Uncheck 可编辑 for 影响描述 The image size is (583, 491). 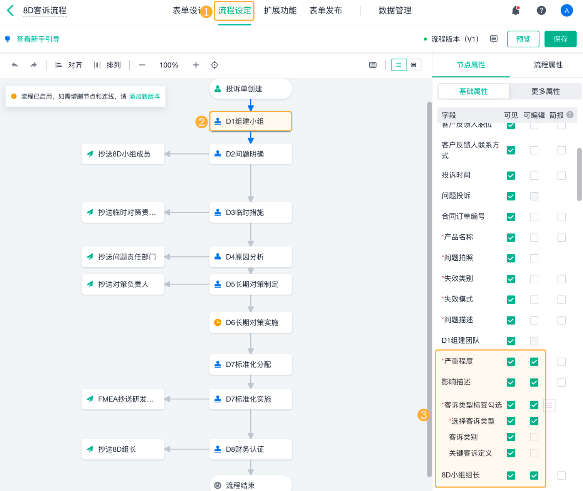534,382
